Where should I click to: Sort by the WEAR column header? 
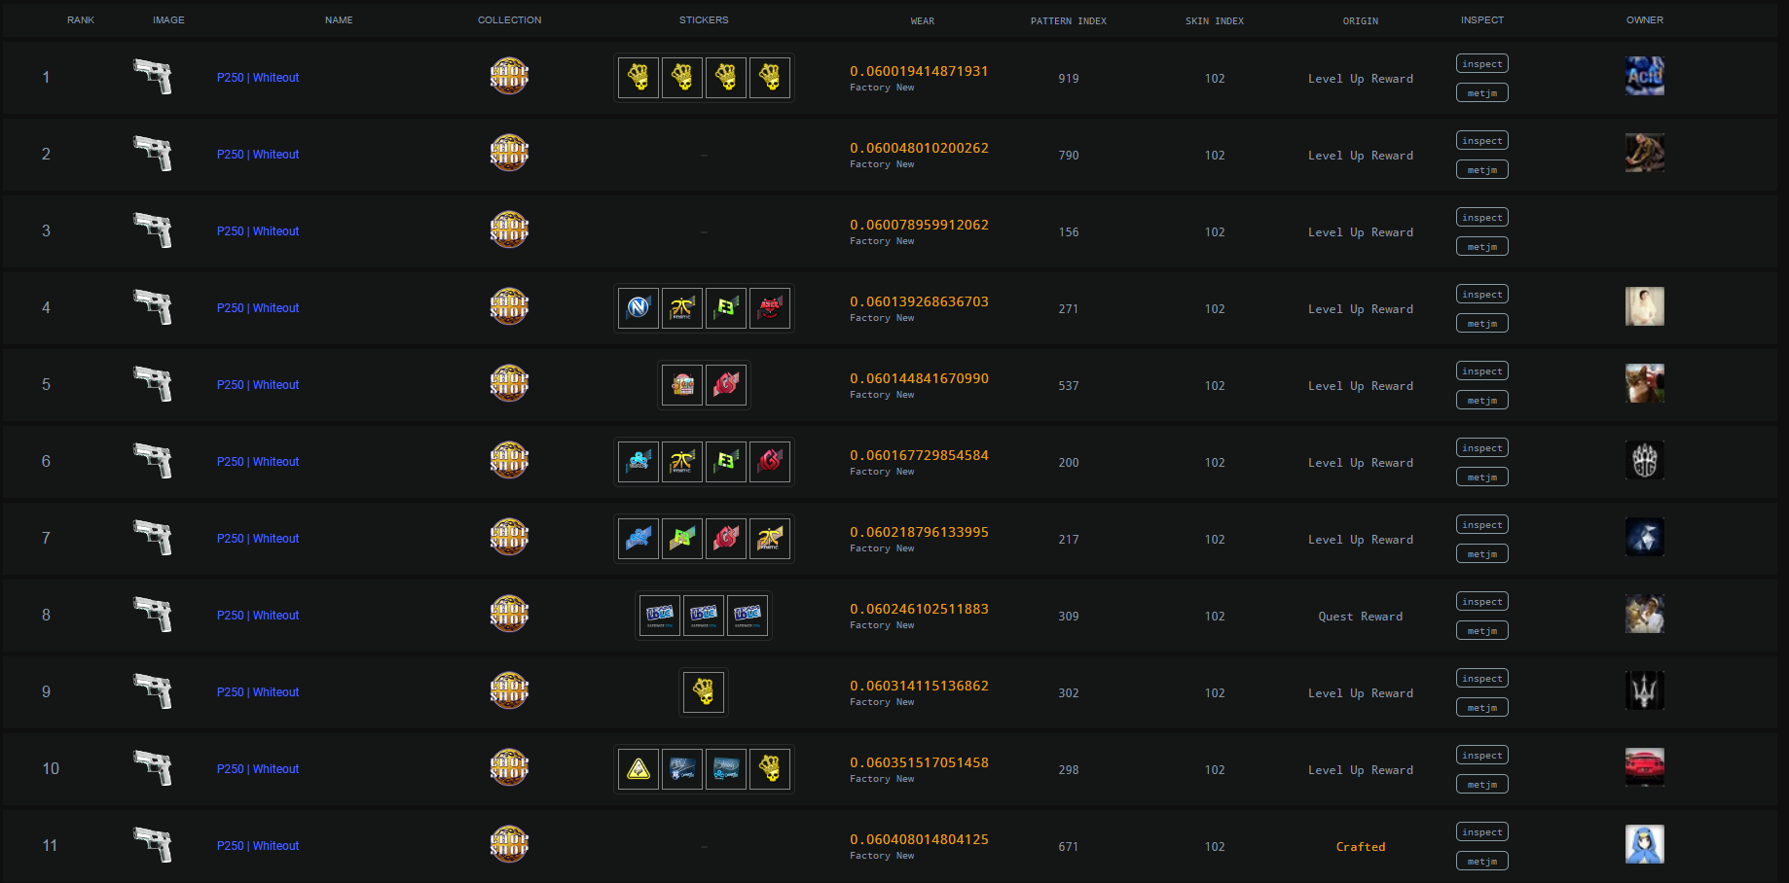(x=922, y=21)
